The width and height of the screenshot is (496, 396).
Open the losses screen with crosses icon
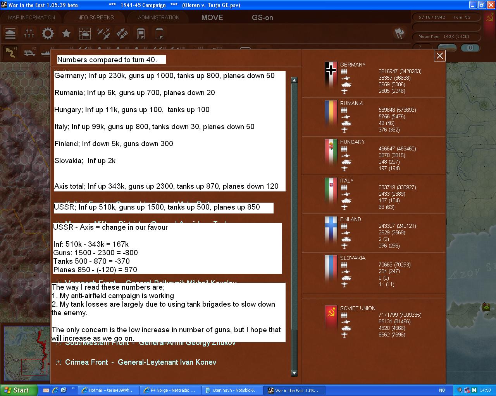tap(29, 34)
